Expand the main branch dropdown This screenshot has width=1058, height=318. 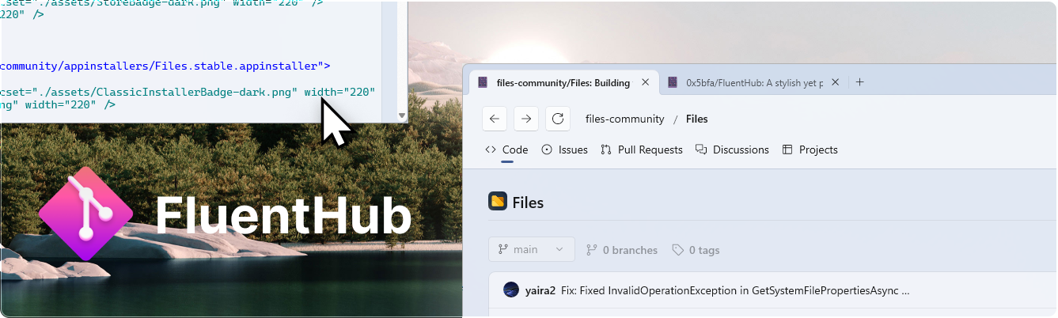532,249
